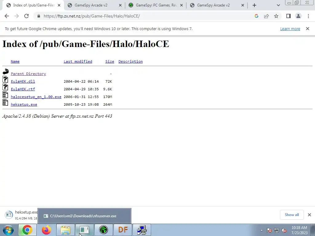
Task: Click the binary icon beside heksetup.exe
Action: tap(5, 102)
